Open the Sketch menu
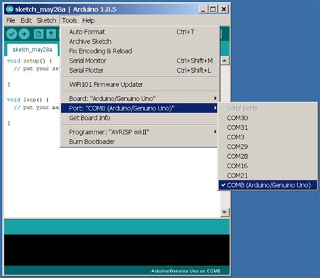The image size is (320, 278). [x=47, y=20]
